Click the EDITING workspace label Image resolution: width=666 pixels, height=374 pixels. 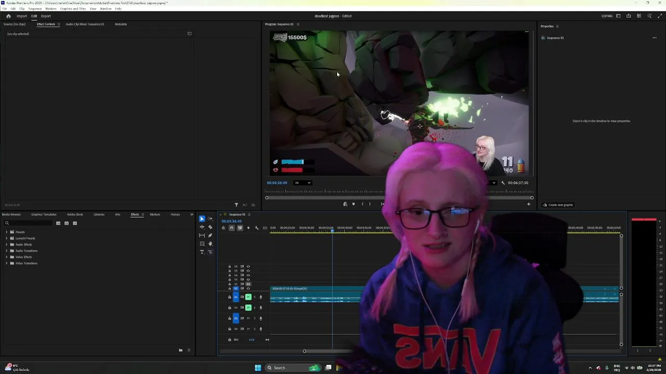coord(607,16)
